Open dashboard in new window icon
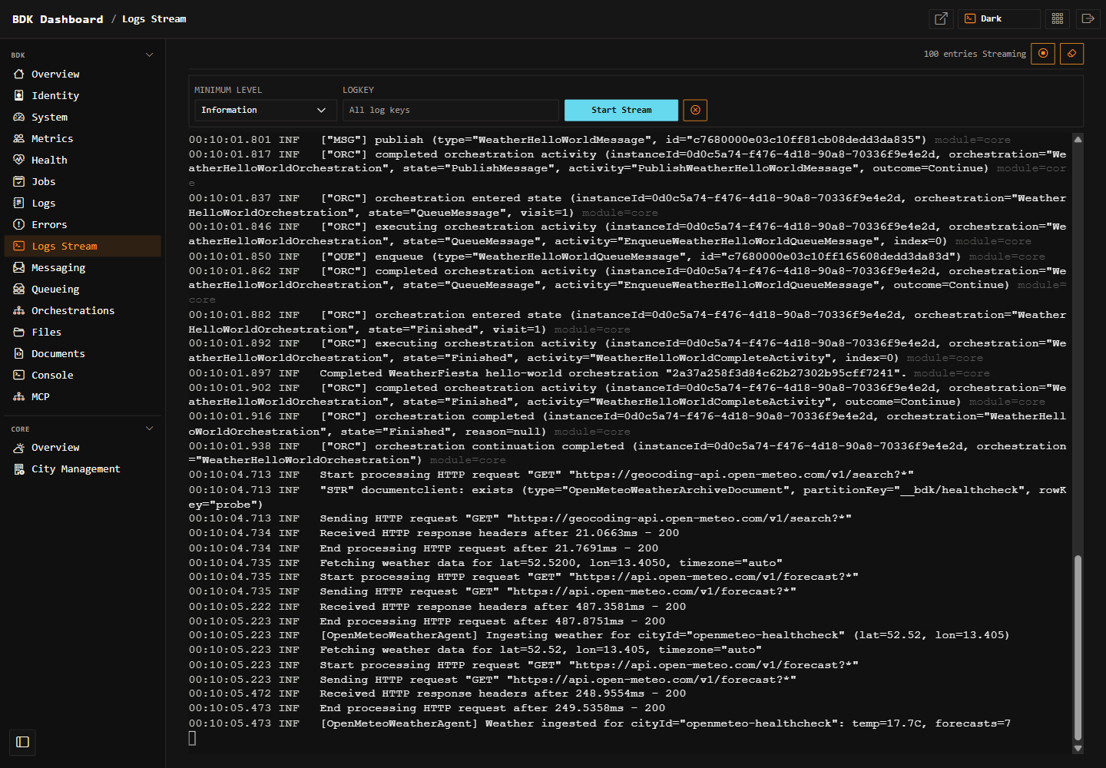1106x768 pixels. pos(941,18)
